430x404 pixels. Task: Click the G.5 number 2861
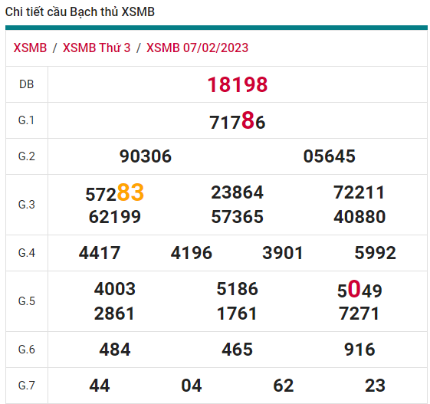[x=114, y=314]
